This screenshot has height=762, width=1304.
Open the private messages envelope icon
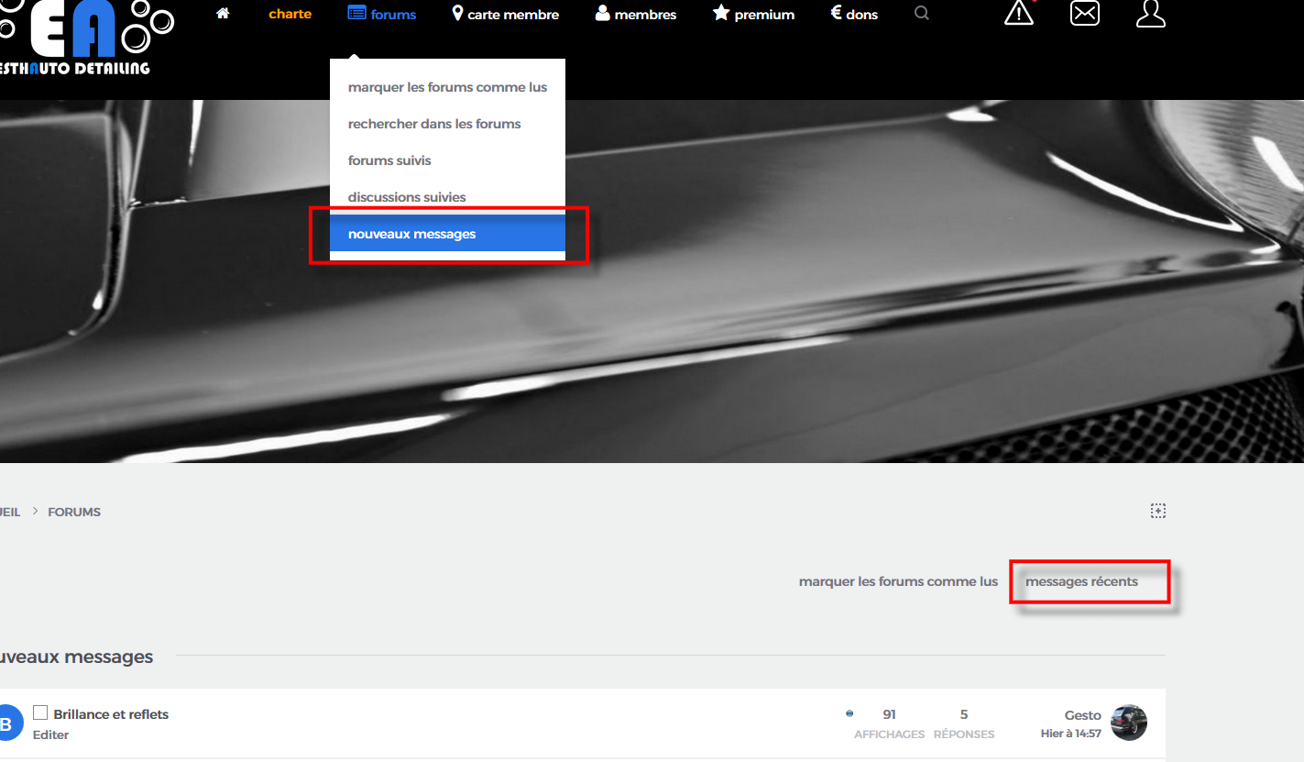tap(1085, 14)
